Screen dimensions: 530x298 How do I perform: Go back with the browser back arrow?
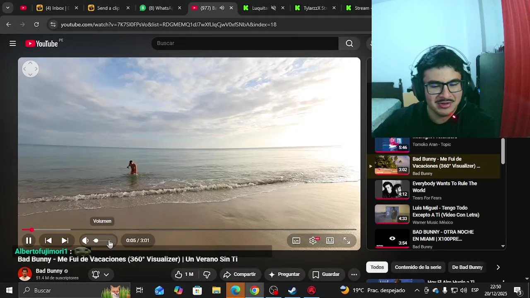pos(9,24)
